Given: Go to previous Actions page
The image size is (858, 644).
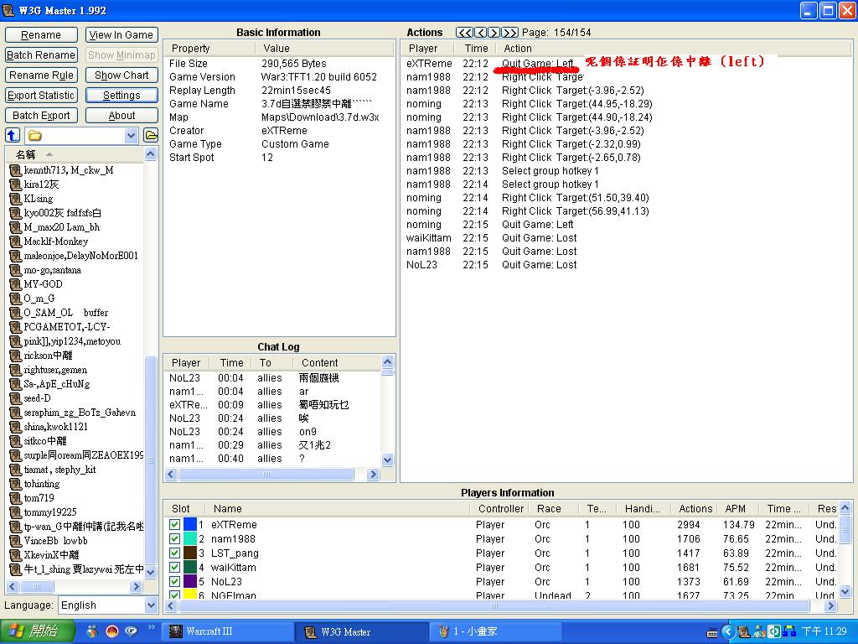Looking at the screenshot, I should (x=481, y=33).
